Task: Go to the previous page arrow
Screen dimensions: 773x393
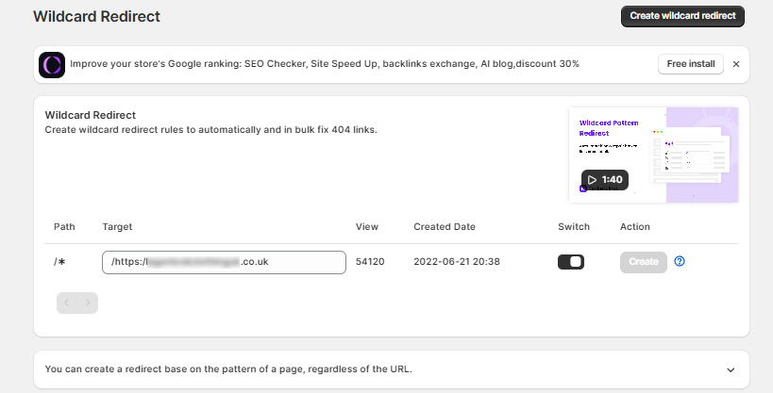Action: 67,303
